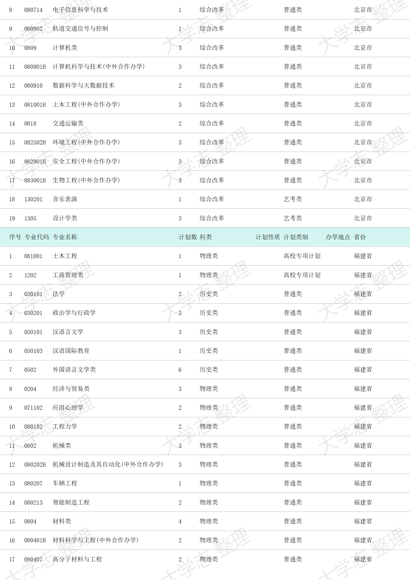This screenshot has height=580, width=410.
Task: Select the 应用心理学 major name
Action: pyautogui.click(x=68, y=408)
